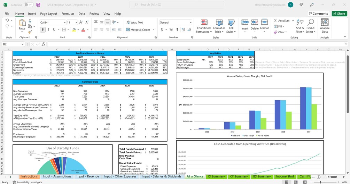Switch to Page Break Preview view
This screenshot has width=350, height=184.
(305, 182)
